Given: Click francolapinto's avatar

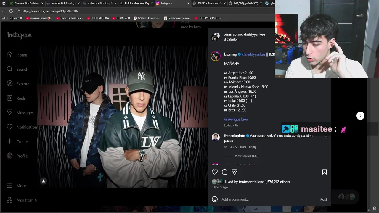Looking at the screenshot, I should (x=216, y=137).
